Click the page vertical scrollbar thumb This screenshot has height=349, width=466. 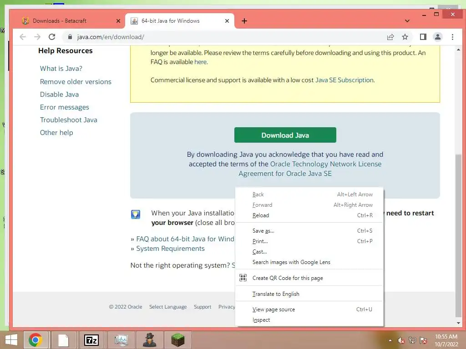click(458, 236)
